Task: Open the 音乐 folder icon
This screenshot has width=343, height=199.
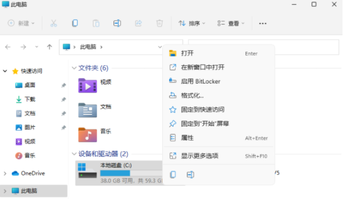Action: tap(87, 135)
